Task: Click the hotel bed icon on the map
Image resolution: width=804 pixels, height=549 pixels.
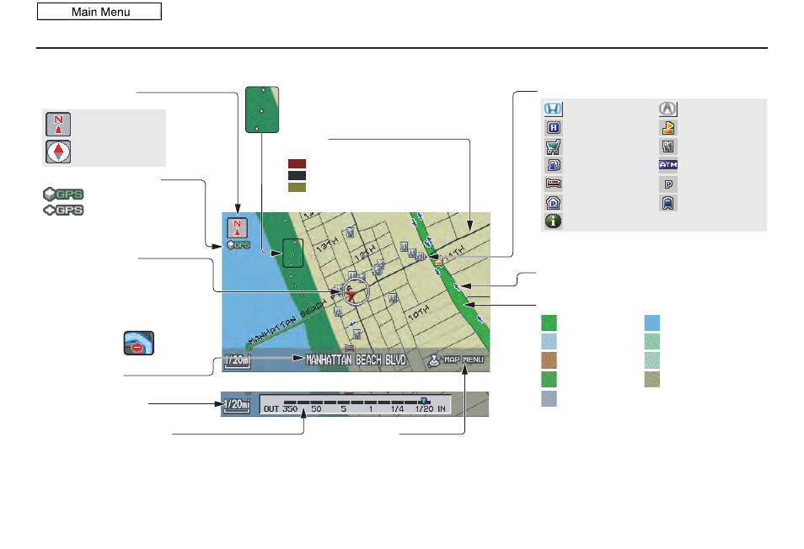Action: click(x=350, y=349)
